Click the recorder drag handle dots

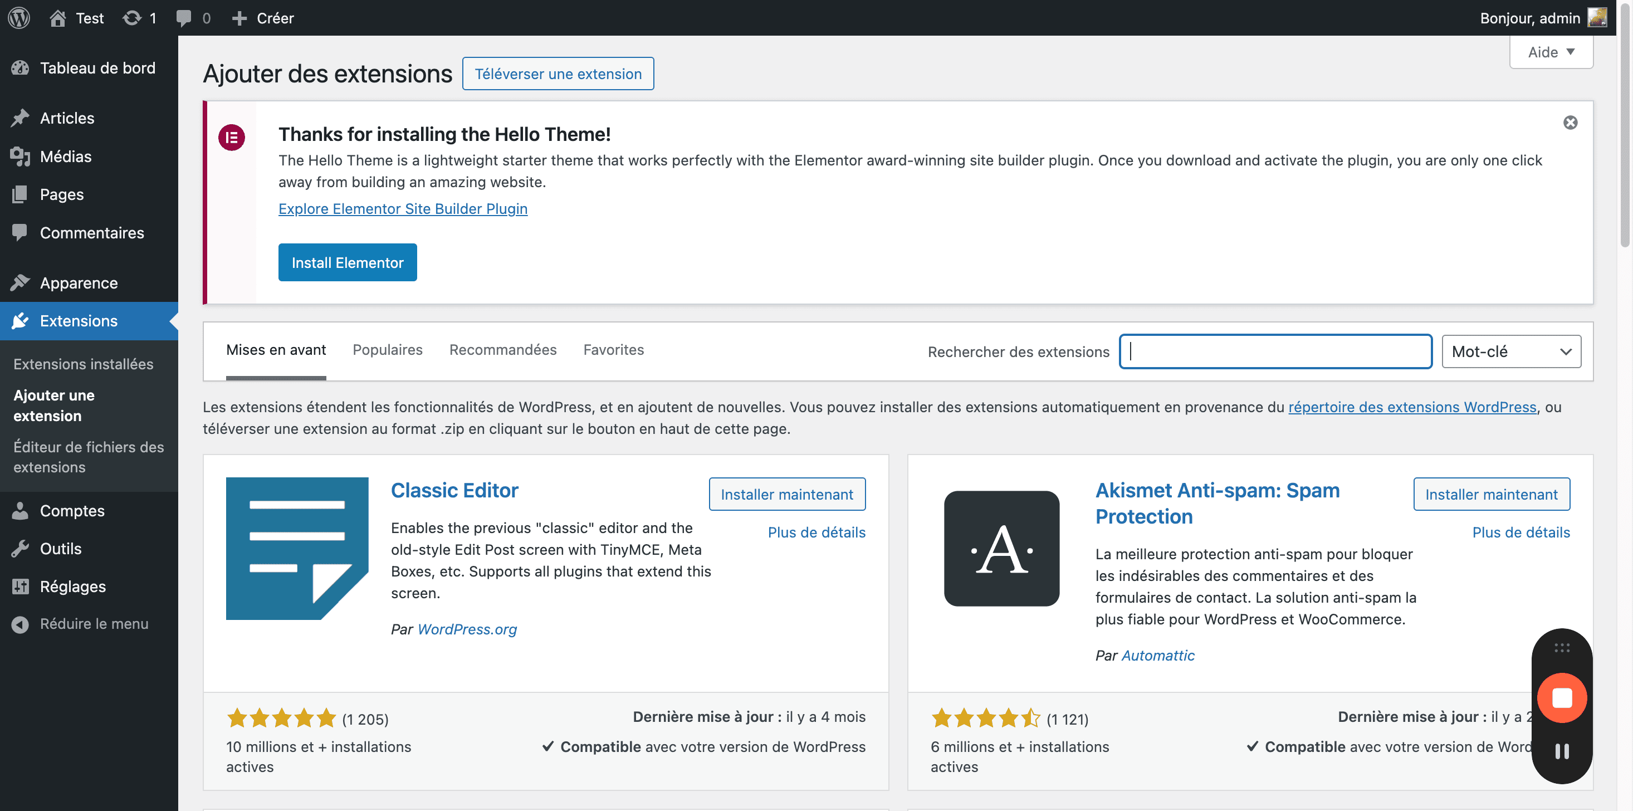pos(1562,647)
